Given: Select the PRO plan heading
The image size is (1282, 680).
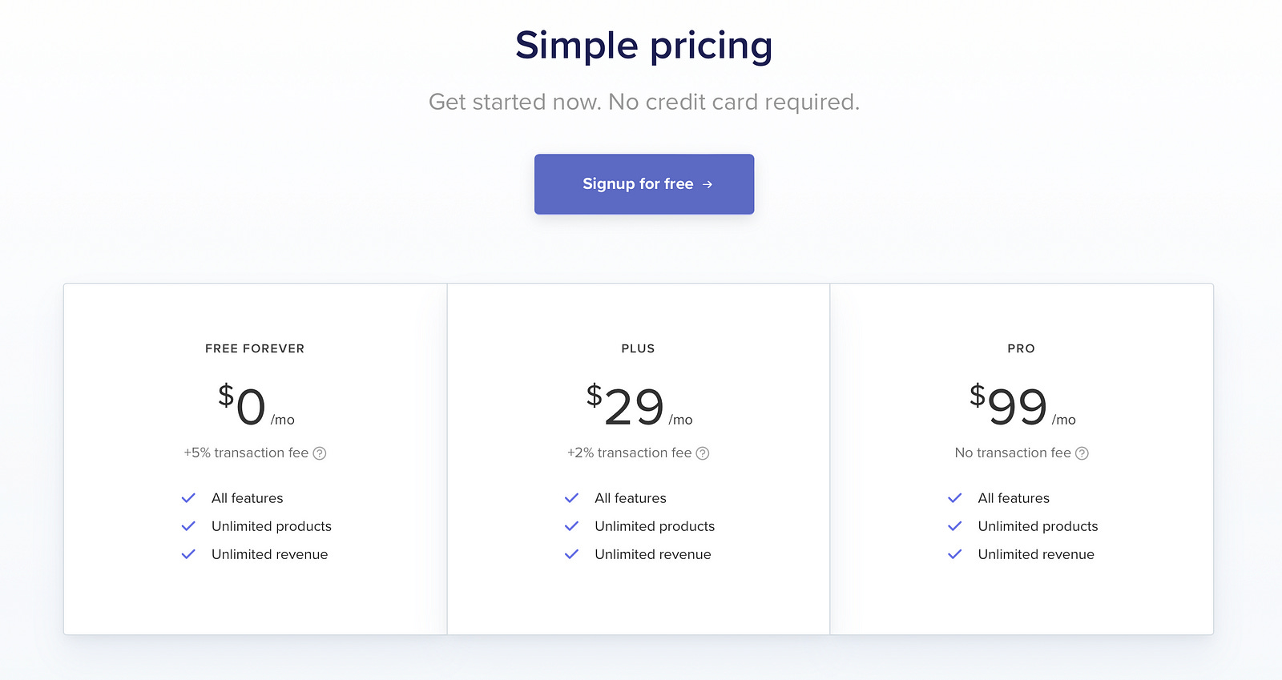Looking at the screenshot, I should (1022, 348).
